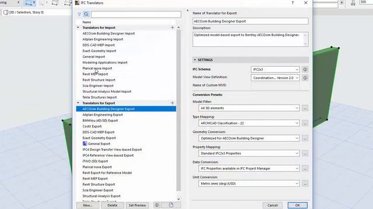Viewport: 373px width, 209px height.
Task: Add a new export translator with plus
Action: pyautogui.click(x=173, y=103)
